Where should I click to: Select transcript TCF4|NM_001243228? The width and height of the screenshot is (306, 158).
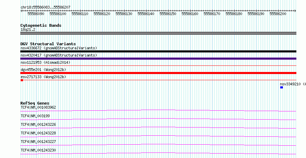pyautogui.click(x=38, y=133)
